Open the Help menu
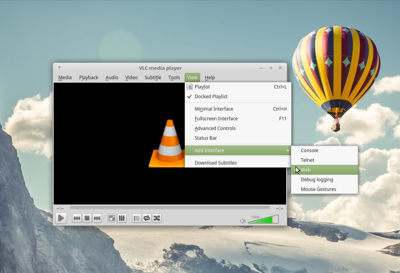Image resolution: width=400 pixels, height=273 pixels. point(210,78)
